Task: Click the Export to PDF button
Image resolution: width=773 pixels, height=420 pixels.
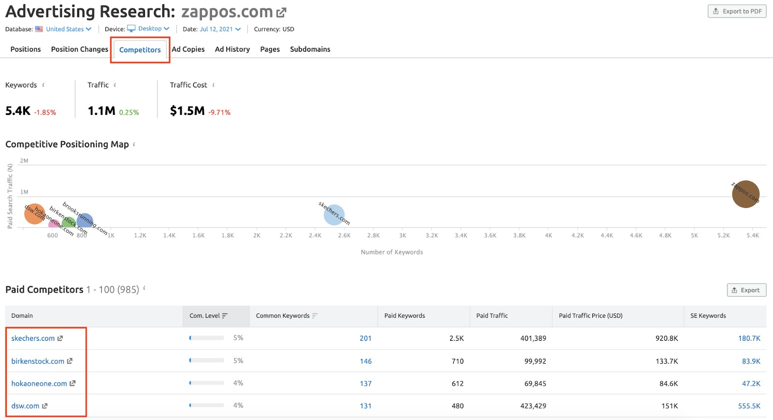Action: (737, 11)
